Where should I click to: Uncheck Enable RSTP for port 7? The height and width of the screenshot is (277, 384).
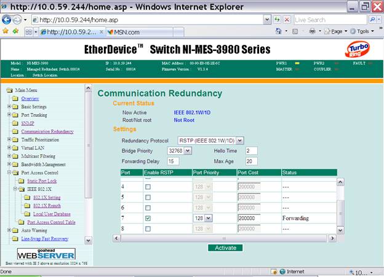tap(148, 218)
